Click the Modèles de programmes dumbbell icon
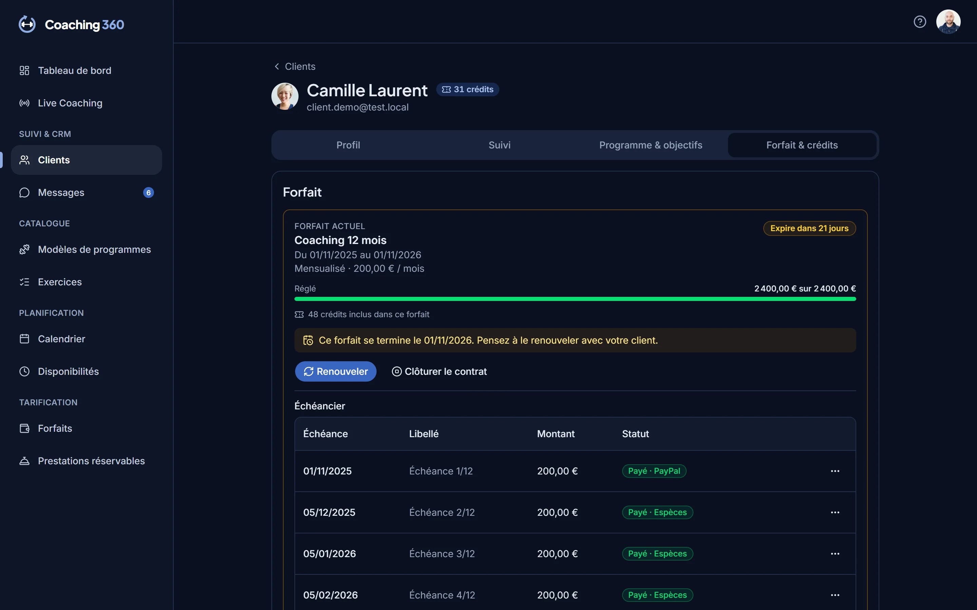The width and height of the screenshot is (977, 610). (24, 250)
